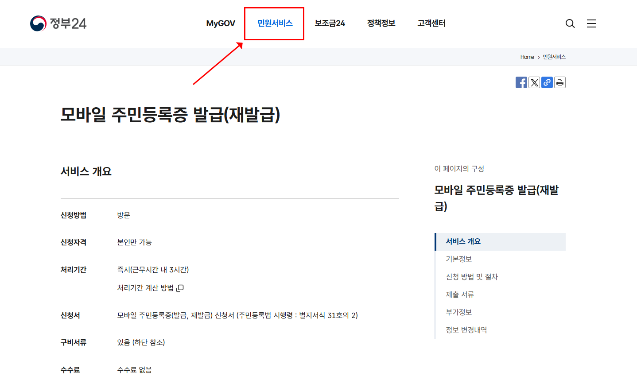Click the 정부24 logo
Viewport: 637px width, 384px height.
coord(58,23)
